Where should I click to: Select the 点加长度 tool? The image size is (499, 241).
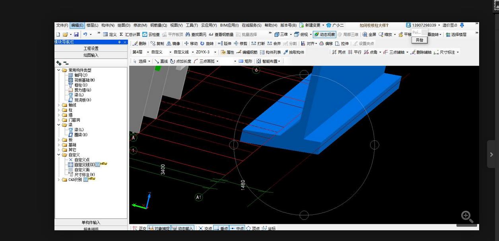(181, 61)
